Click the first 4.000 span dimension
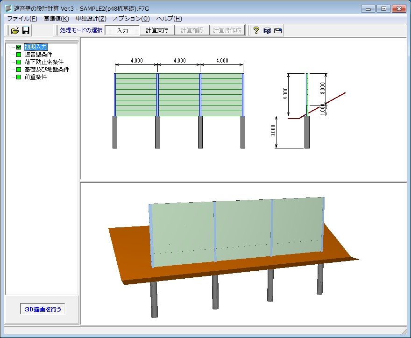 pyautogui.click(x=136, y=61)
